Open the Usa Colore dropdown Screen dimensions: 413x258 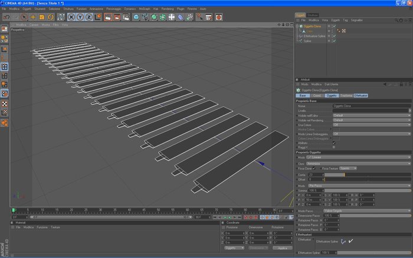coord(372,125)
